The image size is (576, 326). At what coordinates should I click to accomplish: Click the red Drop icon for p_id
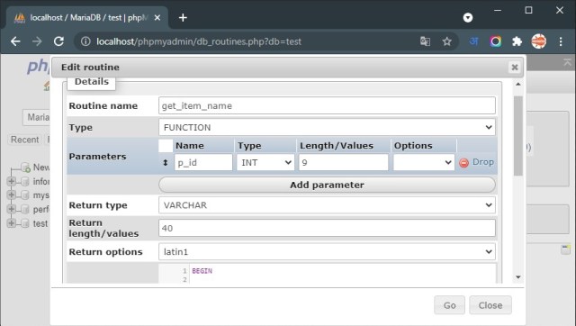click(464, 162)
